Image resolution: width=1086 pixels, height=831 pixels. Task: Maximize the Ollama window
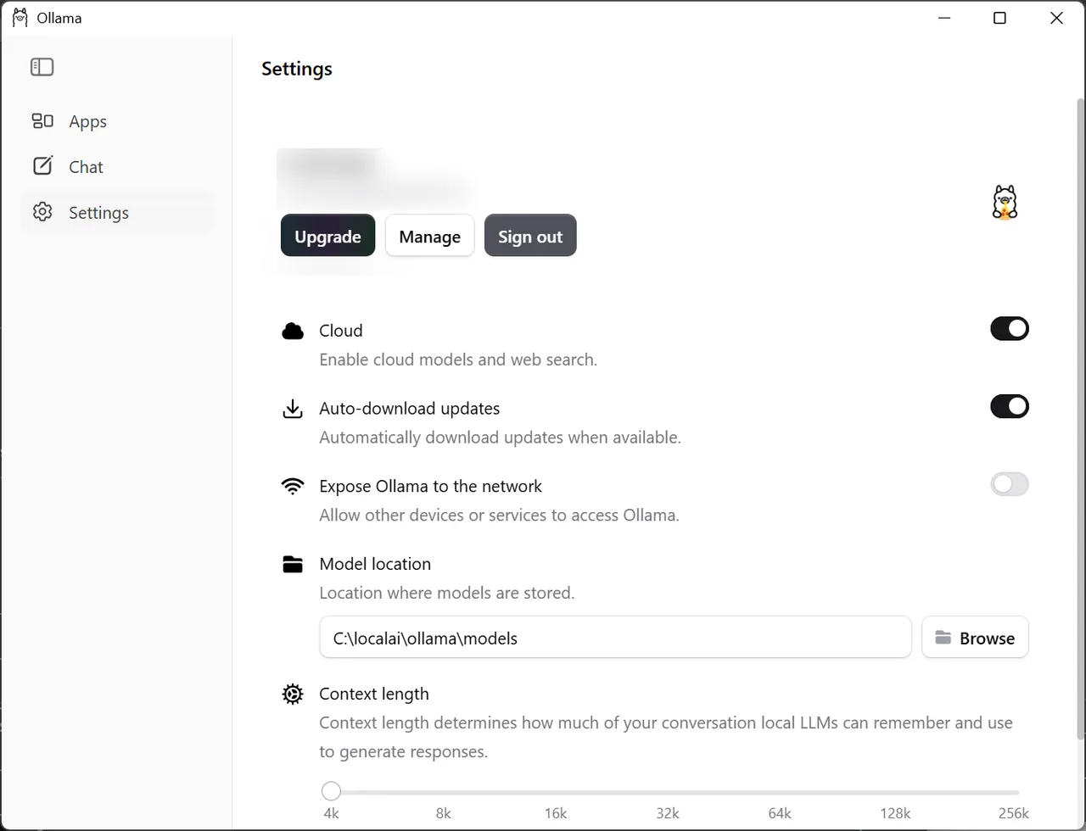click(x=999, y=18)
